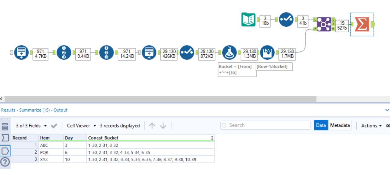The height and width of the screenshot is (169, 390).
Task: Open the help question mark icon
Action: click(5, 162)
